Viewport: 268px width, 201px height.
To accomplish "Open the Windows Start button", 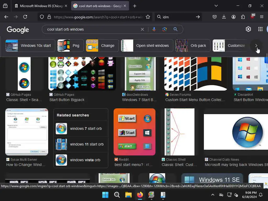I will pyautogui.click(x=105, y=195).
